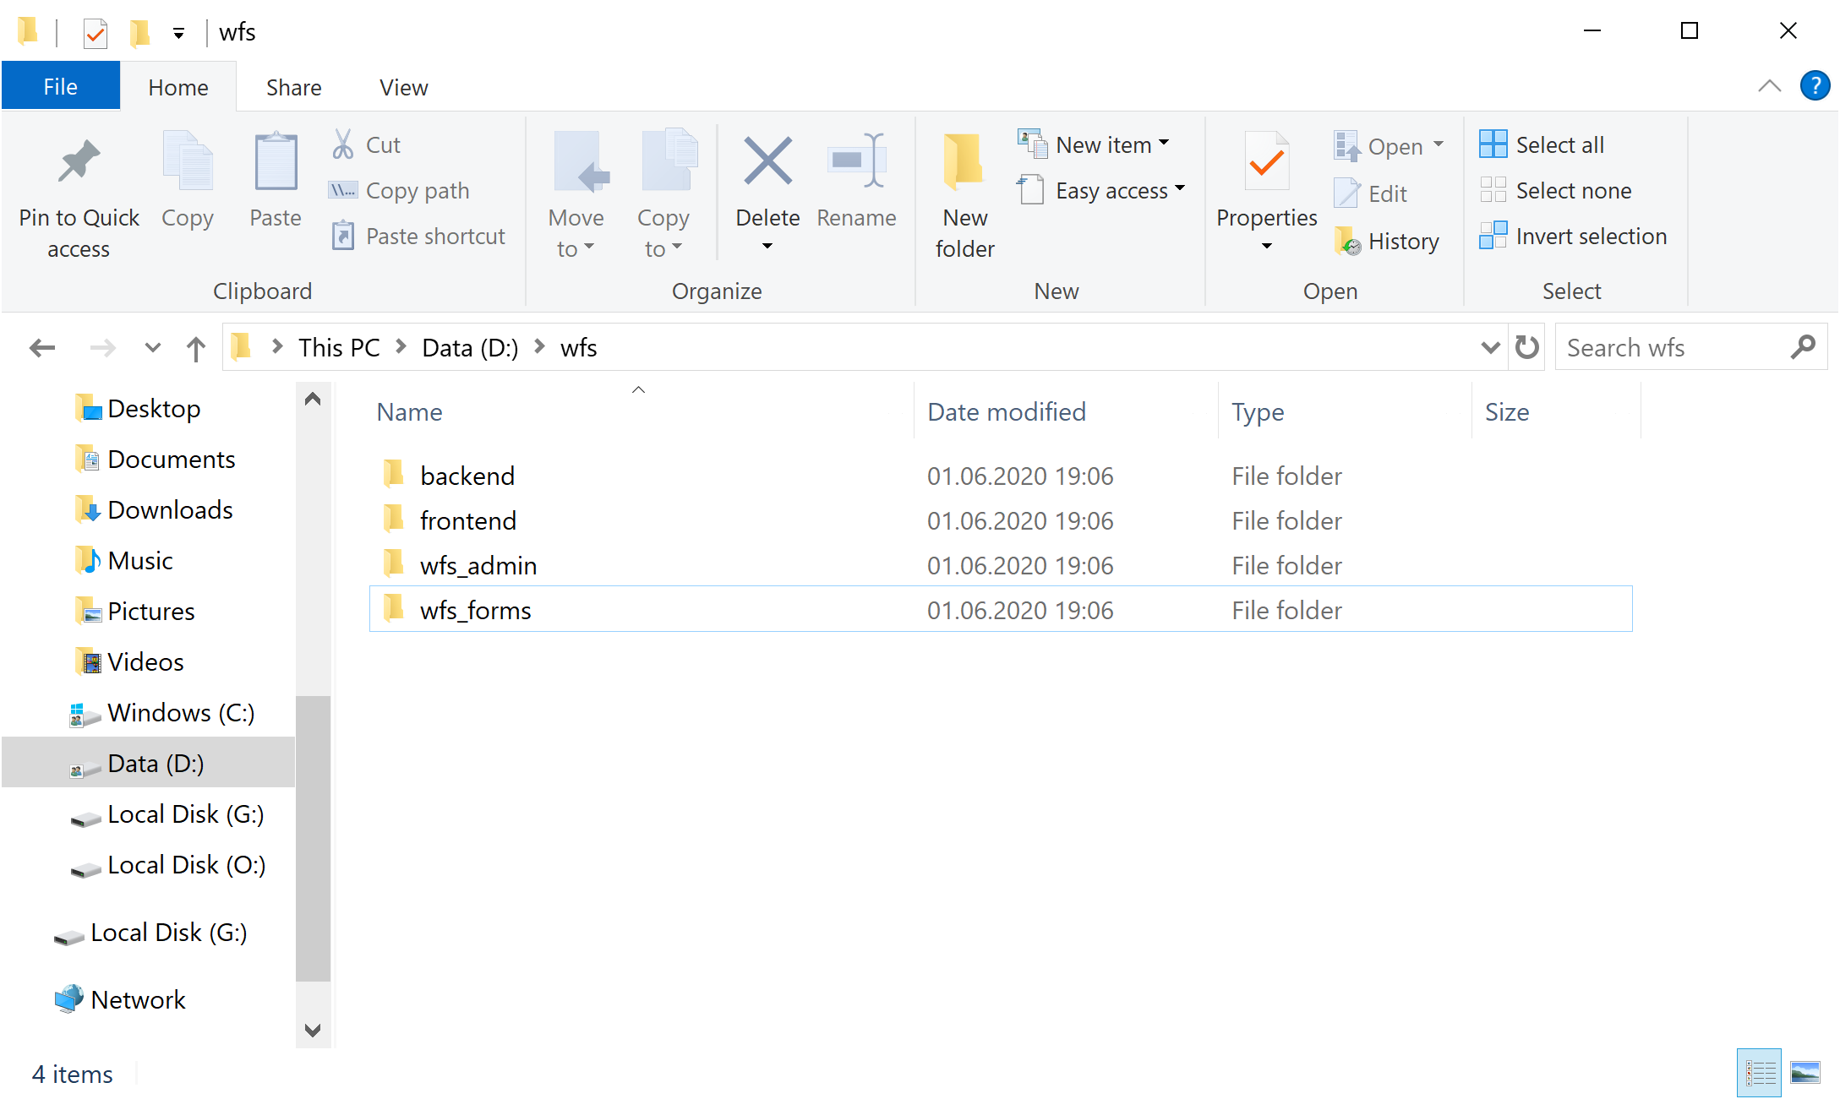Open the Help question mark icon
This screenshot has width=1840, height=1099.
tap(1815, 86)
